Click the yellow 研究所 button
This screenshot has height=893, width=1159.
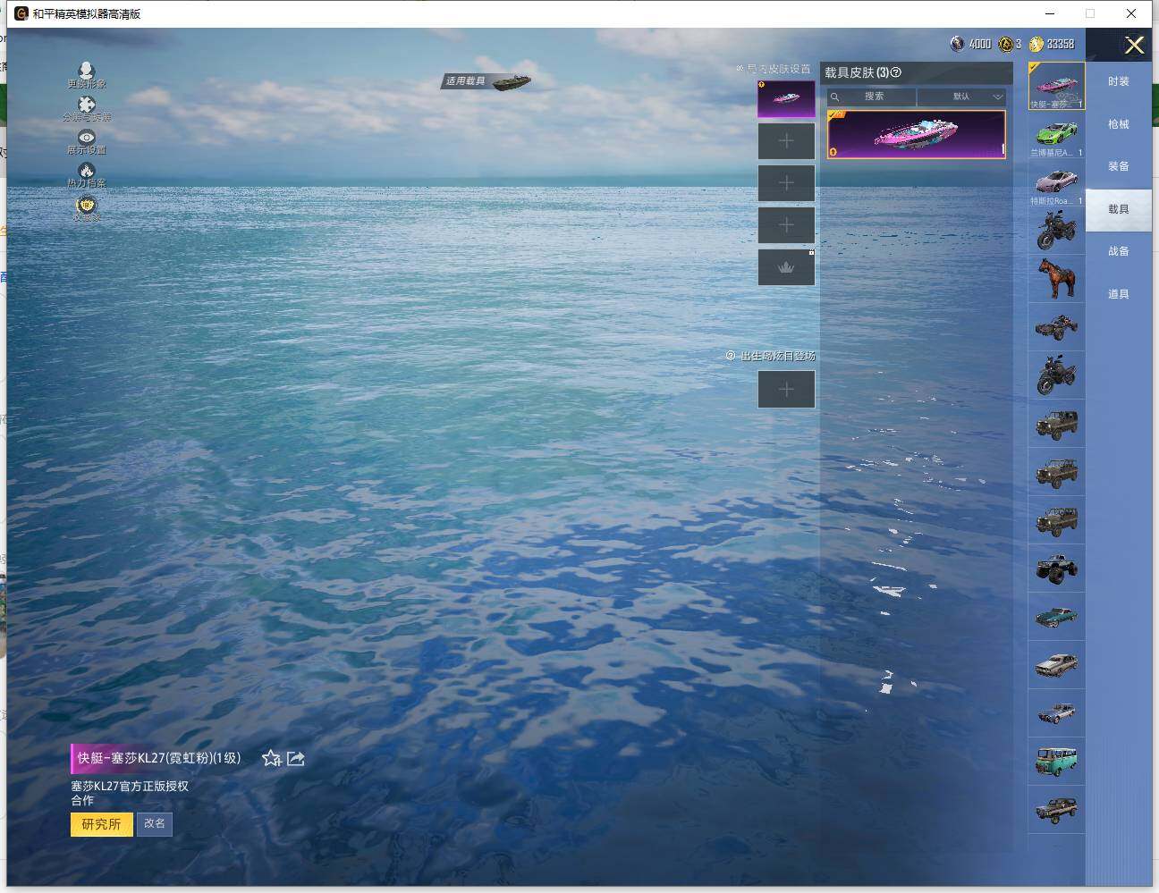pos(101,824)
